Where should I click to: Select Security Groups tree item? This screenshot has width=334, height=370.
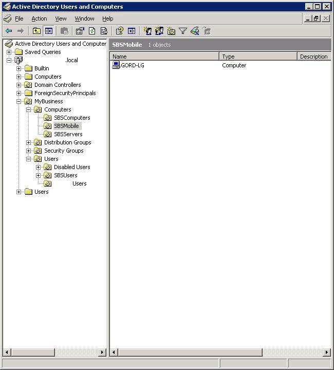(x=64, y=151)
